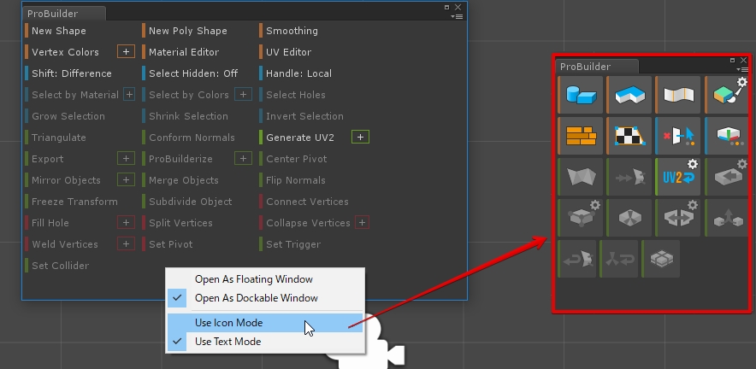
Task: Click the Flip Normals icon in bottom row
Action: (x=577, y=259)
